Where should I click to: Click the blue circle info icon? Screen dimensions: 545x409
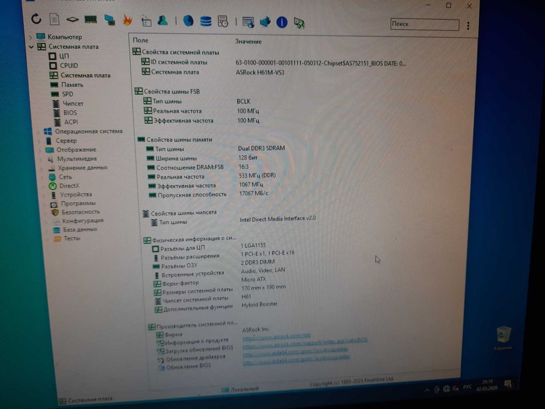tap(282, 22)
